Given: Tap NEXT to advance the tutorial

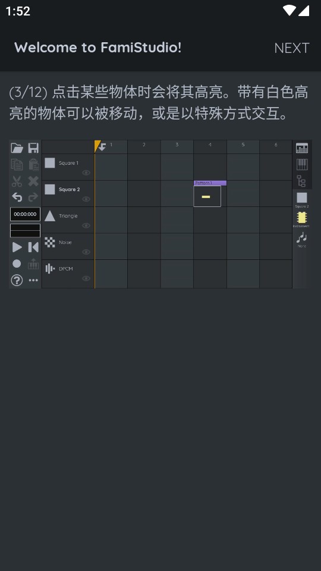Looking at the screenshot, I should 291,48.
